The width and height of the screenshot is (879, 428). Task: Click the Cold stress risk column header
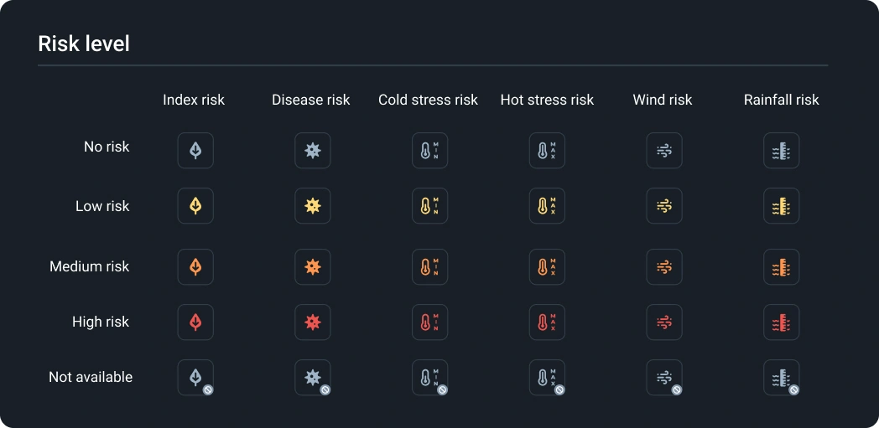(x=428, y=100)
